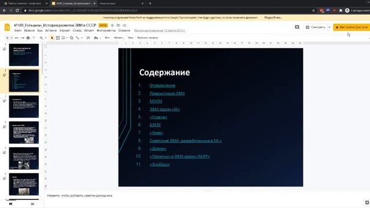Star the presentation next to the title
Image resolution: width=370 pixels, height=208 pixels.
(x=112, y=25)
